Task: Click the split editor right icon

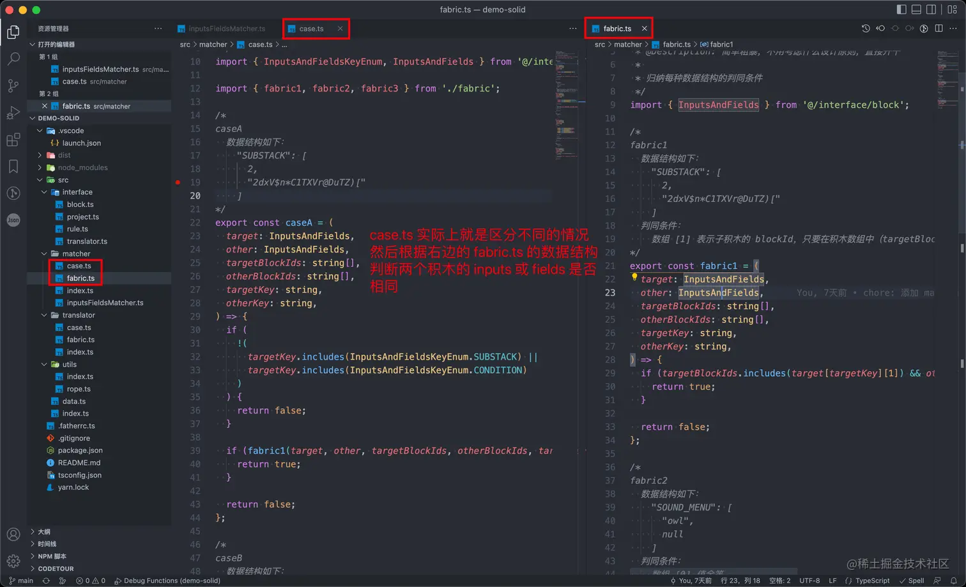Action: (939, 28)
